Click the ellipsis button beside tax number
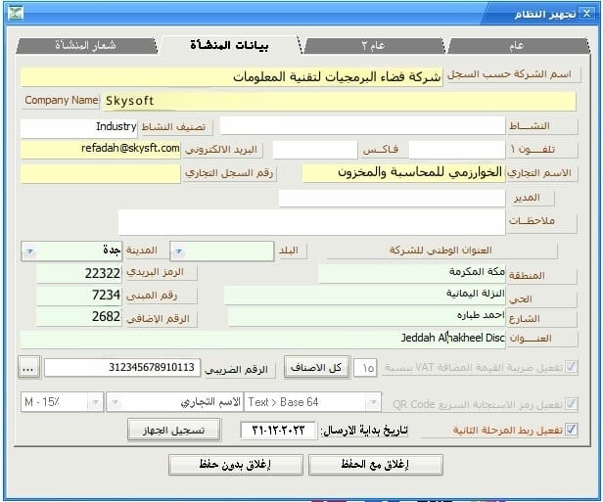This screenshot has height=502, width=603. [28, 368]
